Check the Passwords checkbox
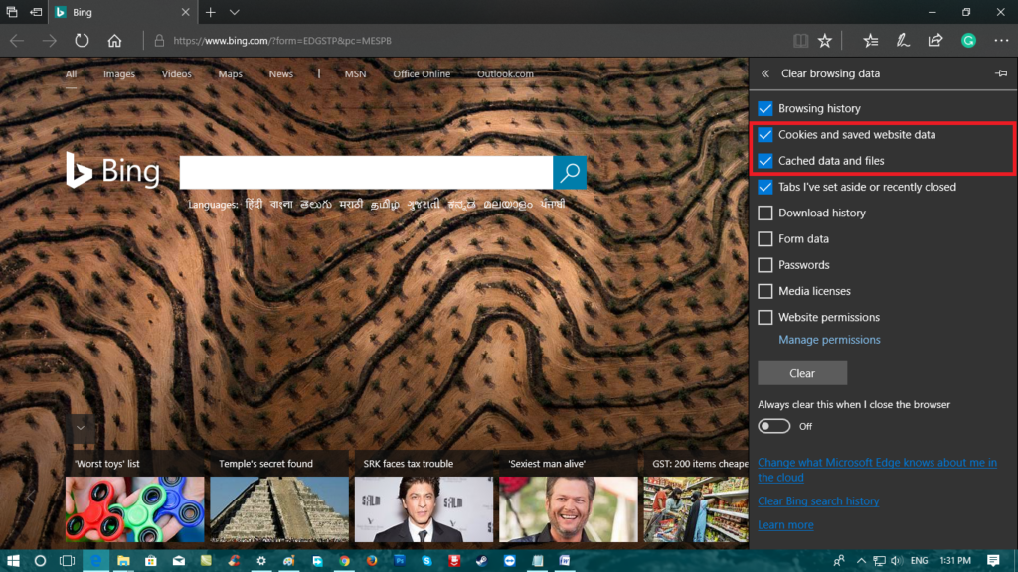Screen dimensions: 1018x572 [765, 264]
